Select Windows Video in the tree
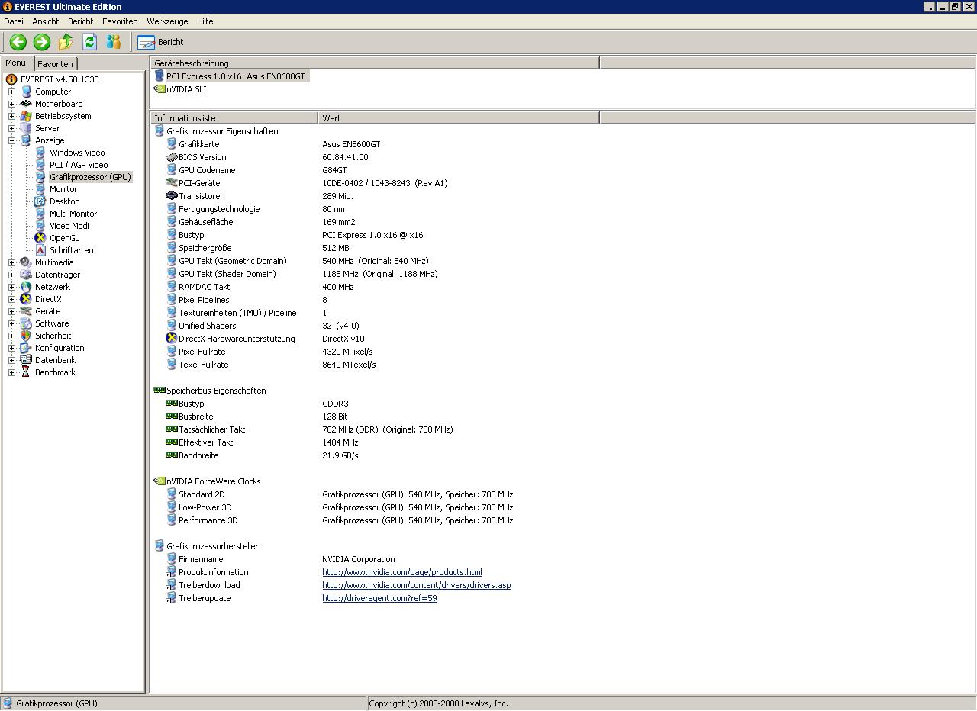 click(77, 153)
